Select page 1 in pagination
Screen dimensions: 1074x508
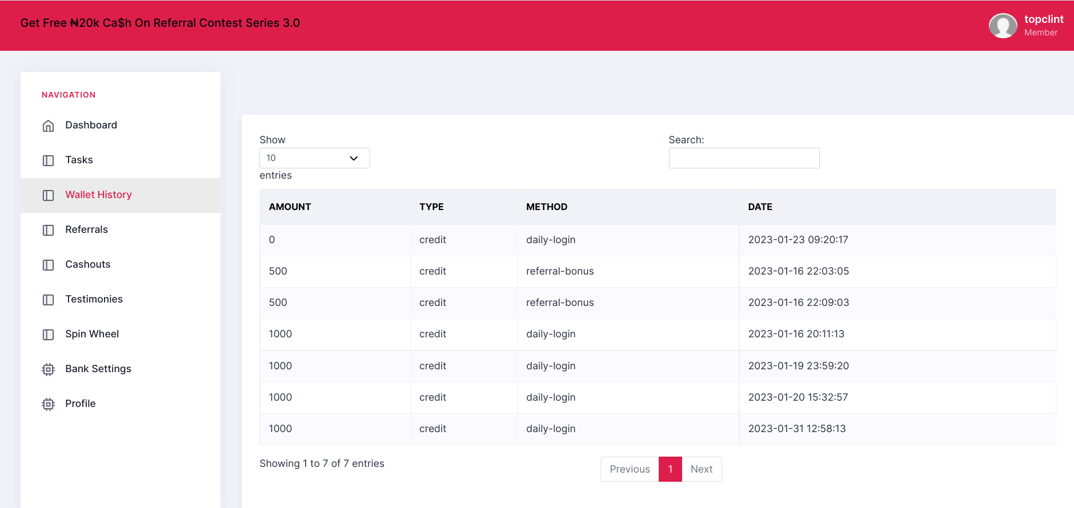[670, 469]
